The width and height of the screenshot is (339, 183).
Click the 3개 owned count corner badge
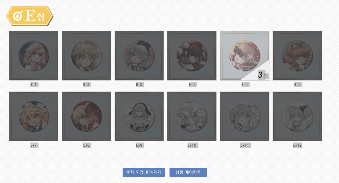[x=262, y=75]
